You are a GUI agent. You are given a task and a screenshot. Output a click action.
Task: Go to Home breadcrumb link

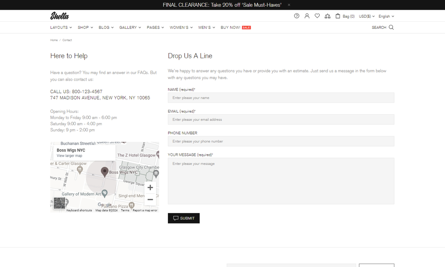54,40
